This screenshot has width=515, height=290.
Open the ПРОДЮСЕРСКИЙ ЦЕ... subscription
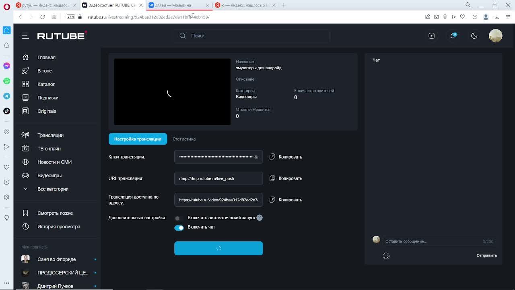(x=63, y=273)
